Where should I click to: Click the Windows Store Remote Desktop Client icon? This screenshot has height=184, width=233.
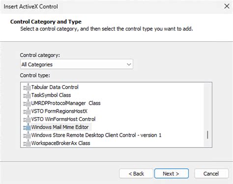(27, 135)
